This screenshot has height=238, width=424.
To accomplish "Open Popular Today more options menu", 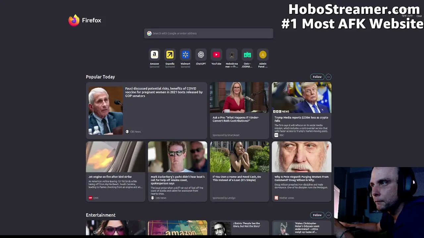I will point(328,77).
